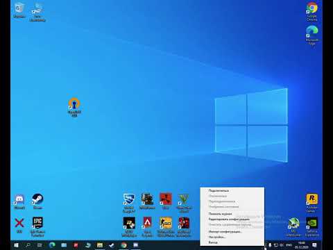The image size is (333, 250).
Task: Switch to Google Chrome on the taskbar
Action: (123, 245)
